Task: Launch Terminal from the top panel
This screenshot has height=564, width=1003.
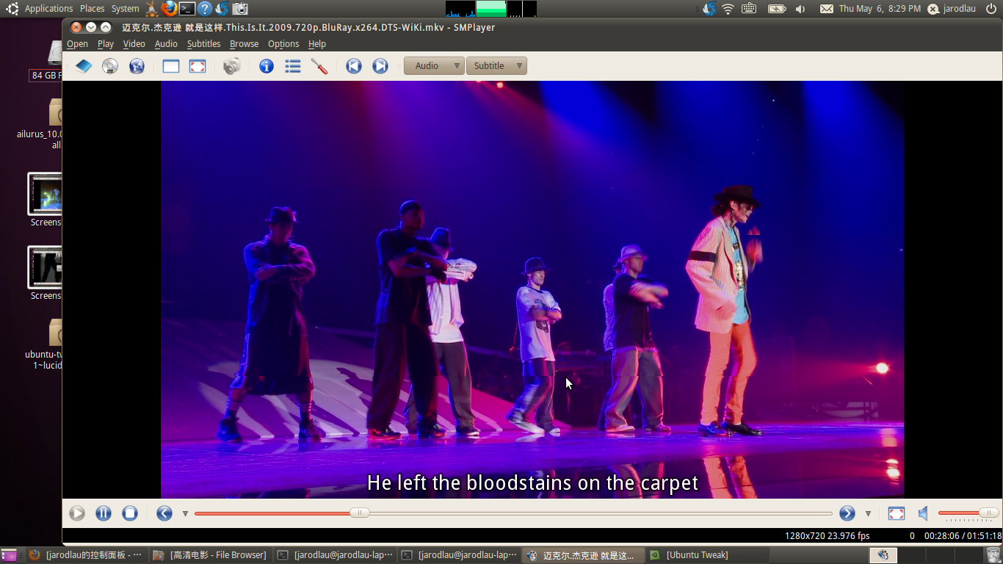Action: coord(188,9)
